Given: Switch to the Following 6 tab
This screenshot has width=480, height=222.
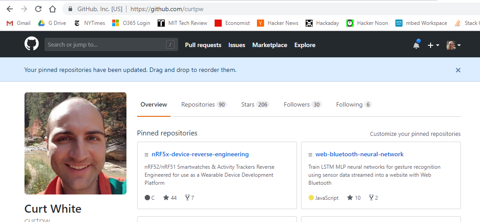Looking at the screenshot, I should [x=354, y=104].
